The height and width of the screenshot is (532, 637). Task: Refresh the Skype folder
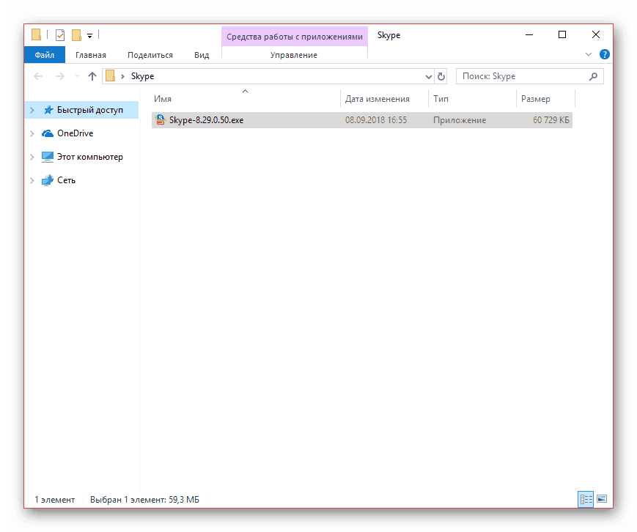[441, 76]
